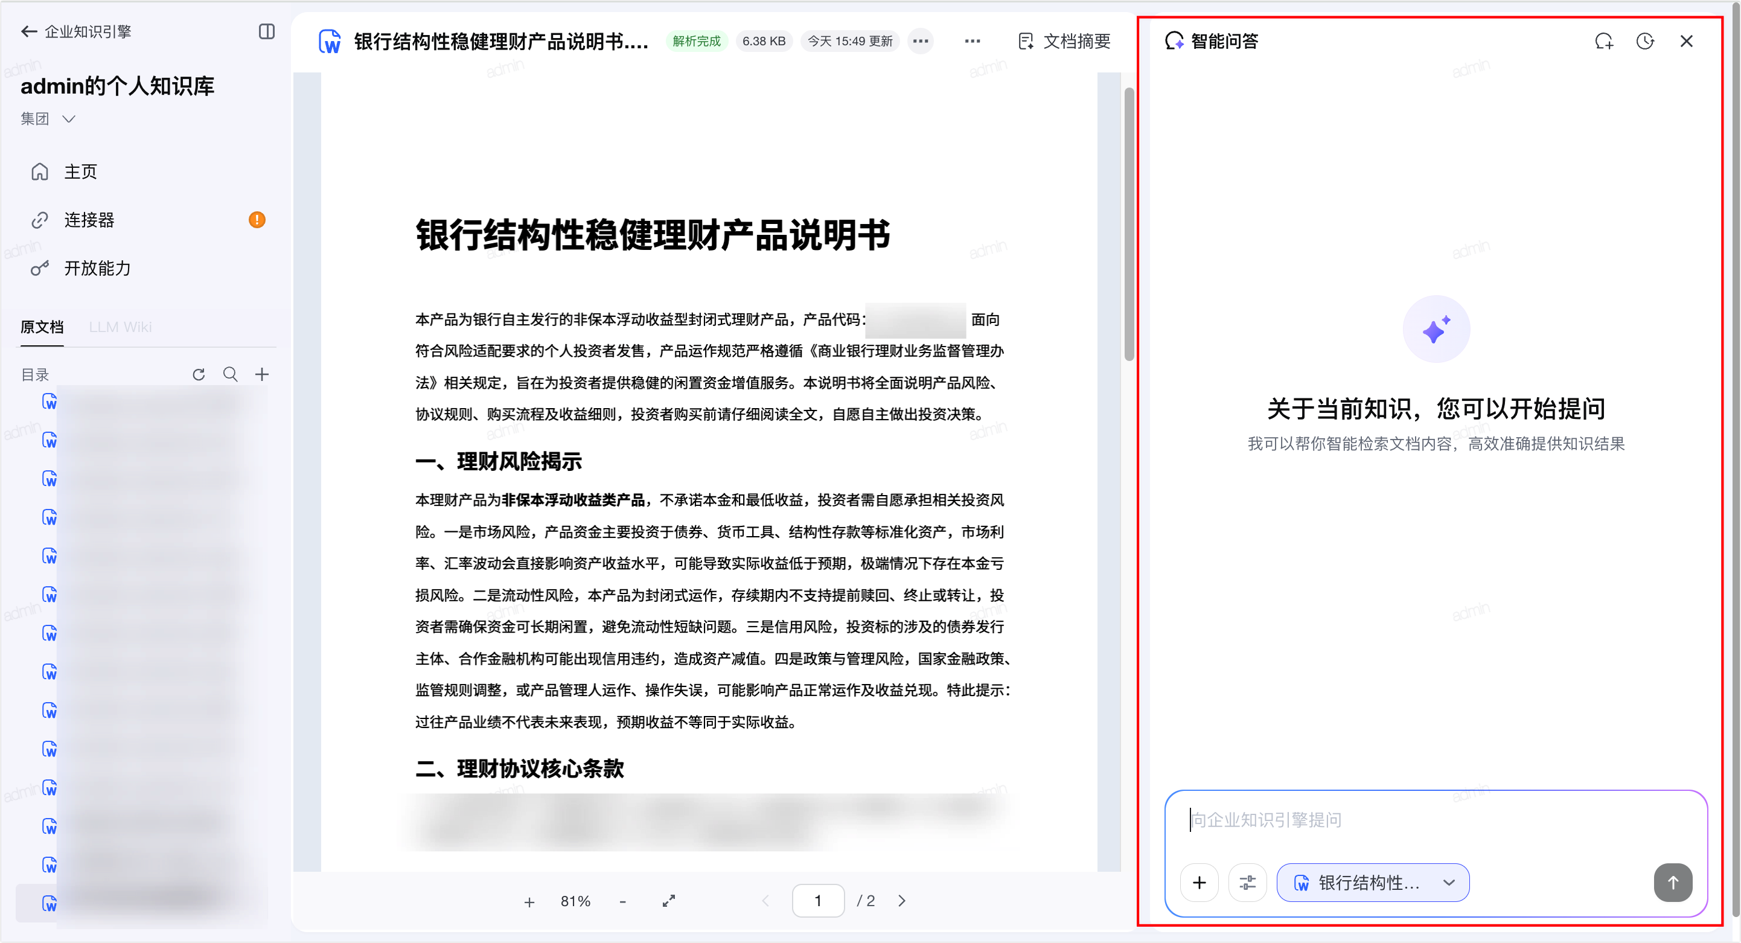This screenshot has height=943, width=1741.
Task: Open the chat settings sliders icon
Action: click(x=1247, y=883)
